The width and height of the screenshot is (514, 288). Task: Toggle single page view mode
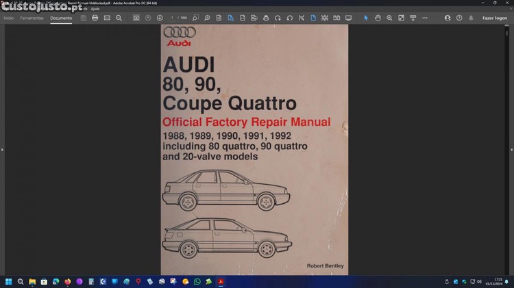(313, 18)
